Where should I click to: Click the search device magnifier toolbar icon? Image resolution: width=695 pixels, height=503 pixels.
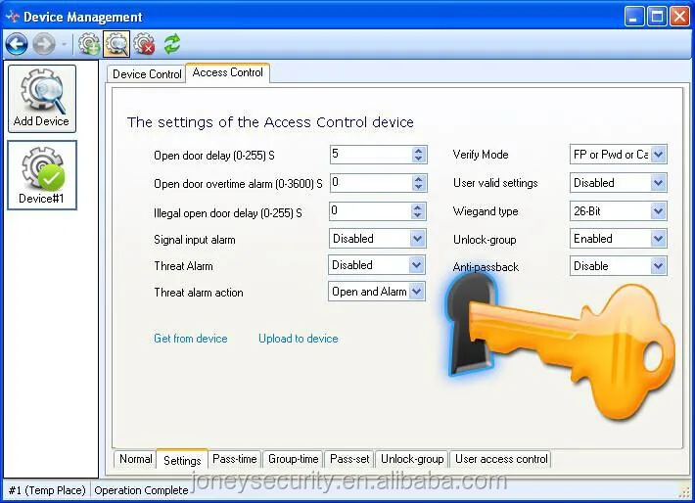tap(116, 44)
